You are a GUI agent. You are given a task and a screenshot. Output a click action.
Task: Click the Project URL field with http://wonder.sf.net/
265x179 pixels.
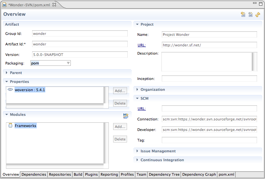coord(209,45)
